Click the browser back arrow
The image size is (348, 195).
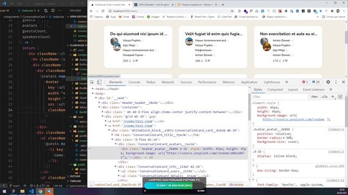91,11
